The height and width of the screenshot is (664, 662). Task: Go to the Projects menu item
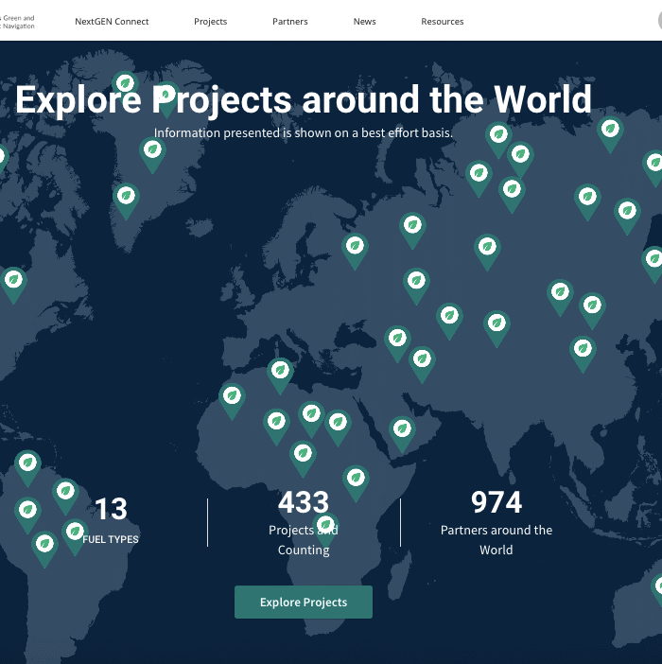[210, 22]
